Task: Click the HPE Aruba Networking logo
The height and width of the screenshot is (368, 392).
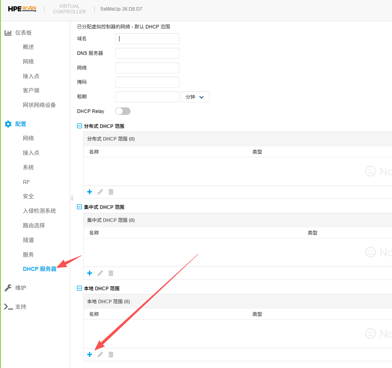Action: pos(22,9)
